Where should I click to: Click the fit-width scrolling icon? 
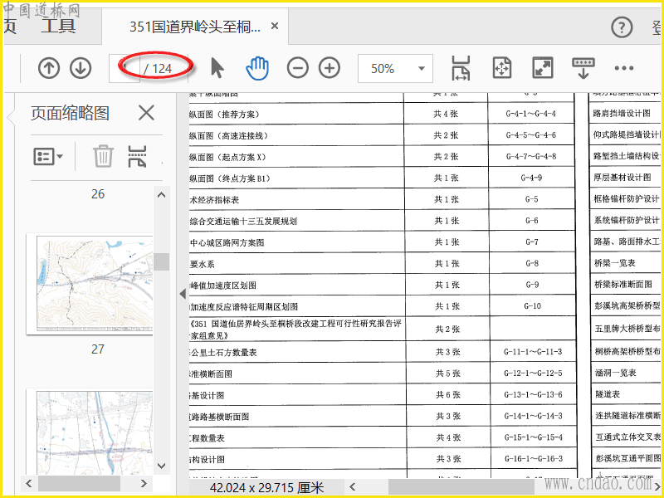(x=461, y=68)
